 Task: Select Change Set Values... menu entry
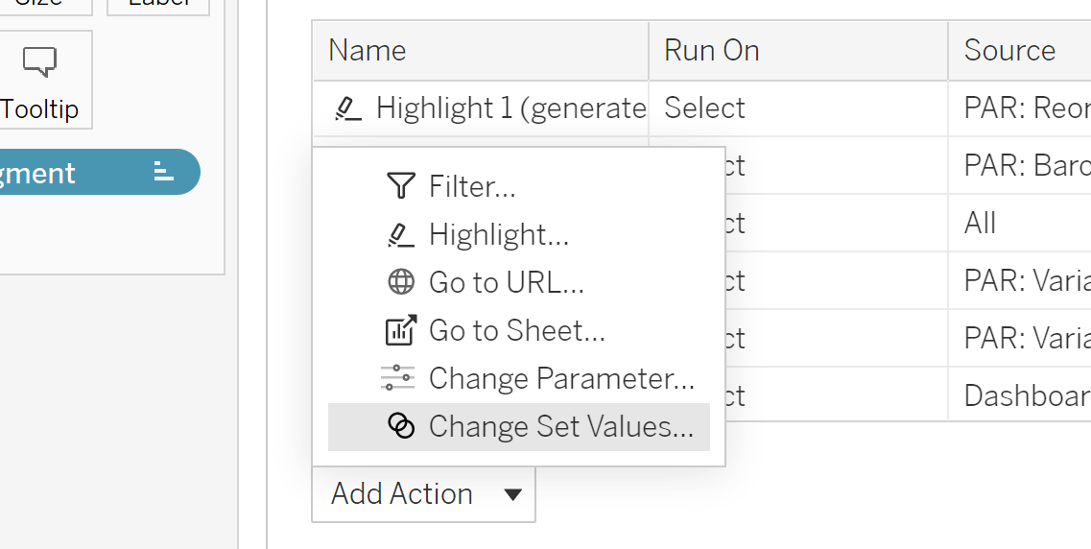click(x=560, y=426)
